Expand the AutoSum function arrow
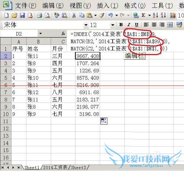The width and height of the screenshot is (184, 171). (x=149, y=15)
